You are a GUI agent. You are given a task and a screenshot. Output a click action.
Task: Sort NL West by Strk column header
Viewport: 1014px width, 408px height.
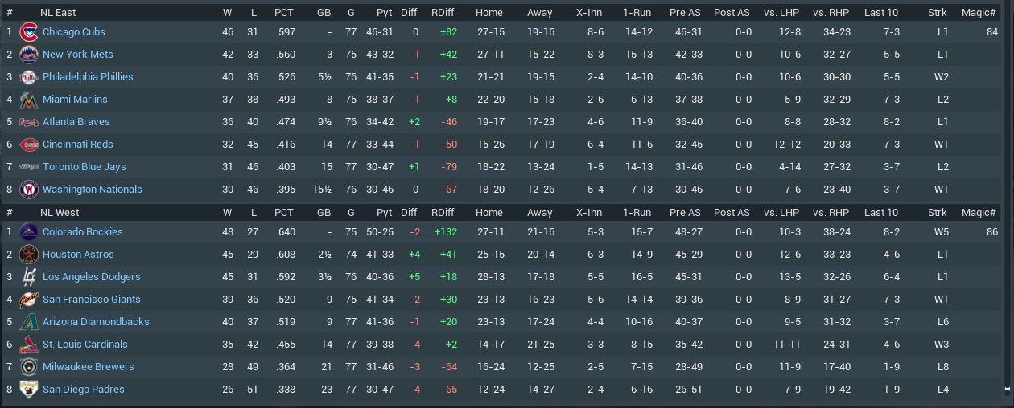pyautogui.click(x=937, y=213)
